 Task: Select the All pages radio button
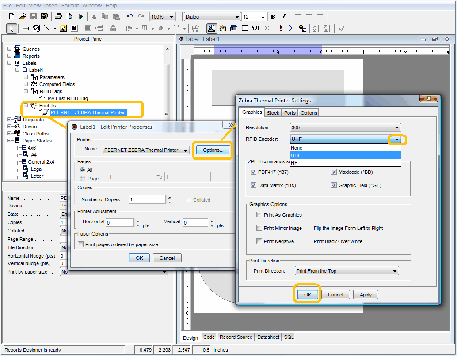tap(83, 170)
